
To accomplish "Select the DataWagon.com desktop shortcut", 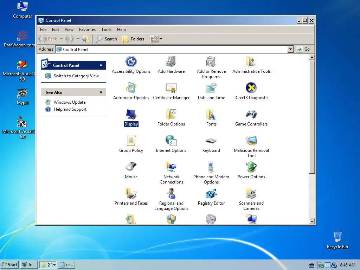I will [20, 39].
